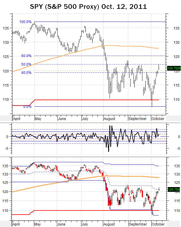The image size is (181, 227).
Task: Pick August on the top chart's time axis
Action: (109, 119)
